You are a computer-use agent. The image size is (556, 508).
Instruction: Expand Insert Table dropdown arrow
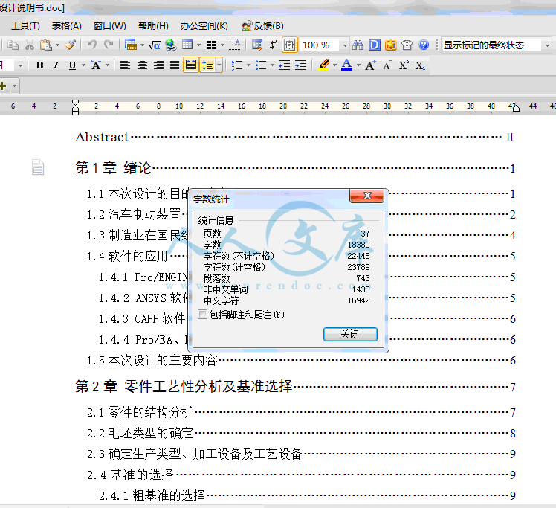142,45
